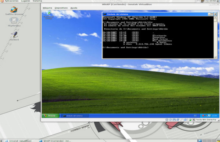Click the command prompt scrollbar up arrow
220x142 pixels.
click(x=215, y=18)
